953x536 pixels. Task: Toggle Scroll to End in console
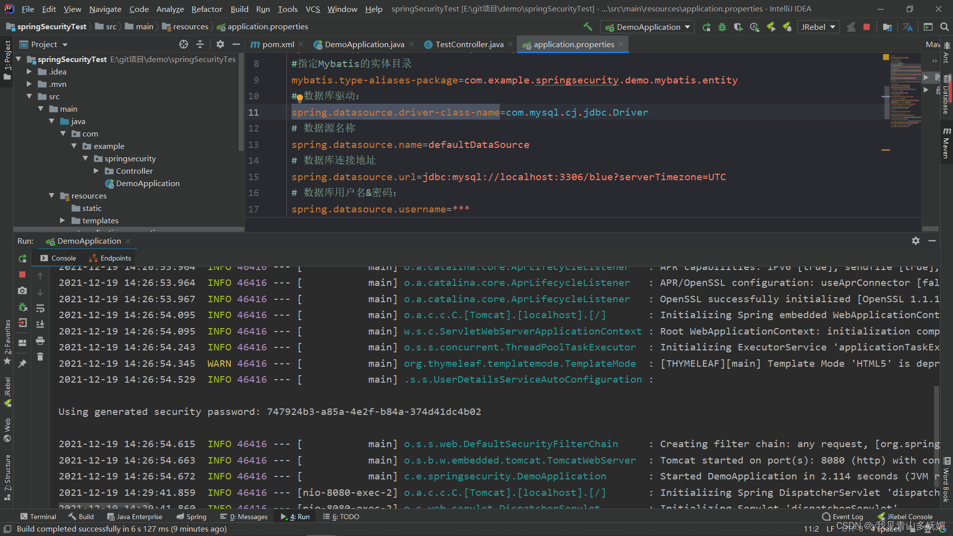pos(40,324)
